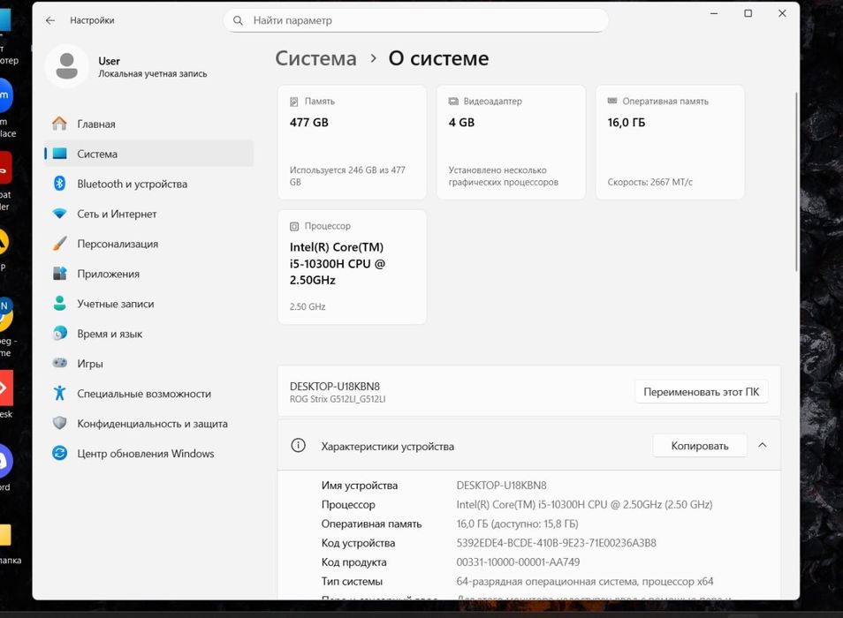Click Локальная учетная запись under User
843x618 pixels.
(153, 74)
